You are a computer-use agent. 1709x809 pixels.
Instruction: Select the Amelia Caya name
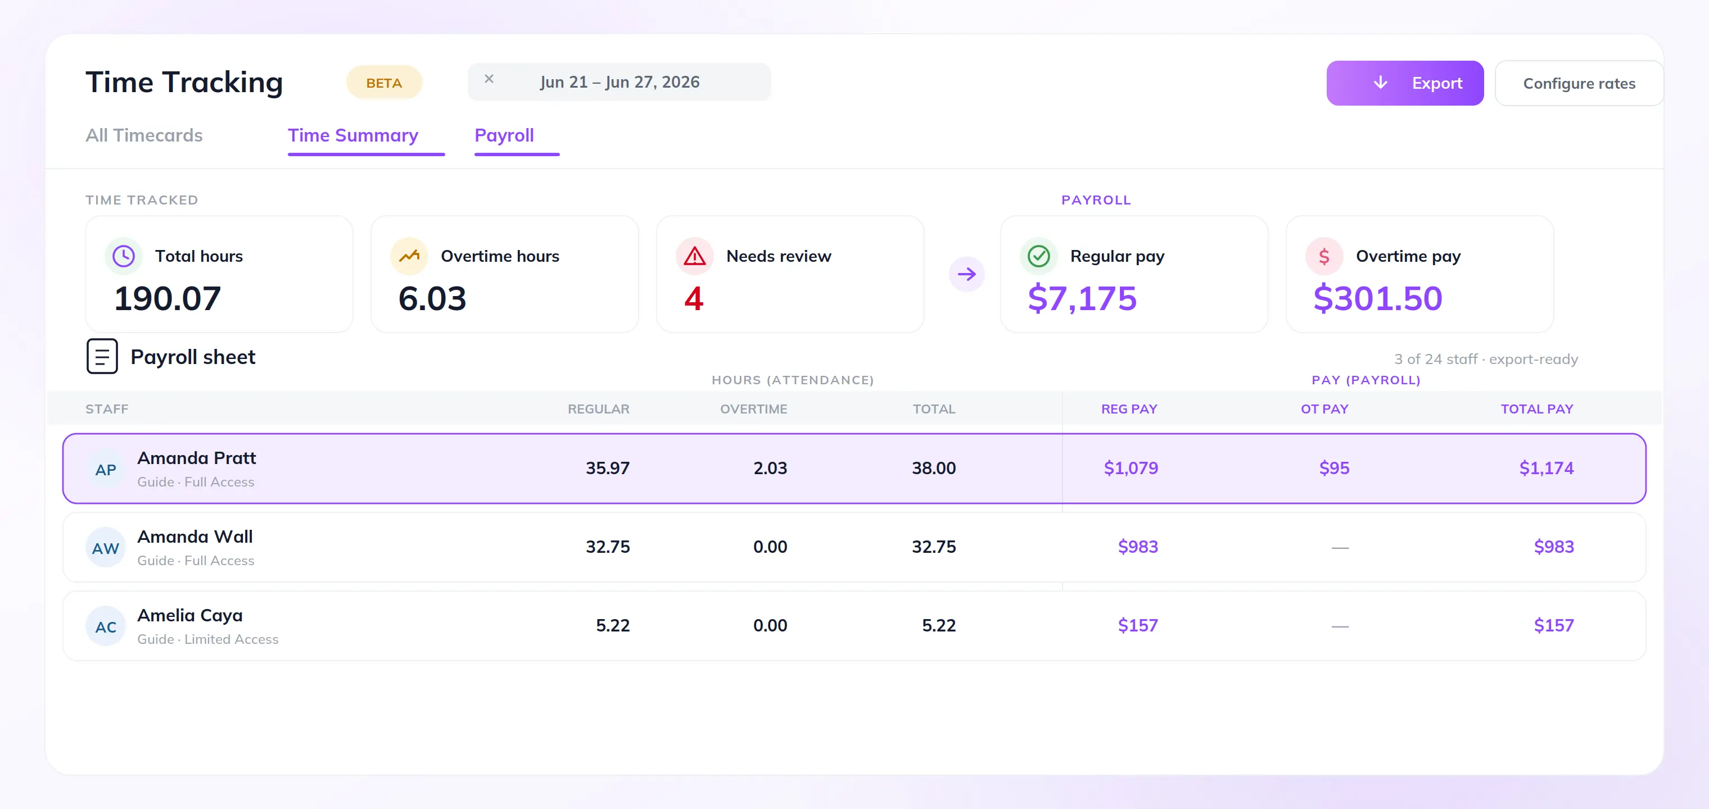tap(190, 615)
